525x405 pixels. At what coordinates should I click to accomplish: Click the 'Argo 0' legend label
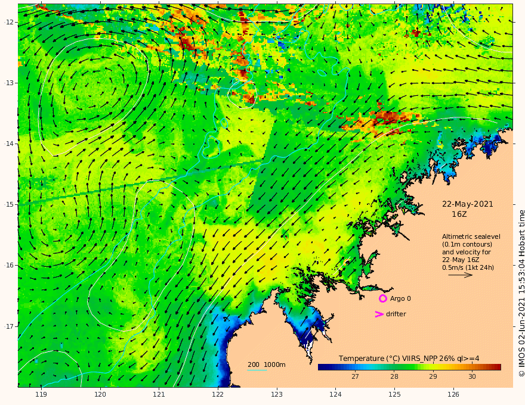tap(400, 298)
